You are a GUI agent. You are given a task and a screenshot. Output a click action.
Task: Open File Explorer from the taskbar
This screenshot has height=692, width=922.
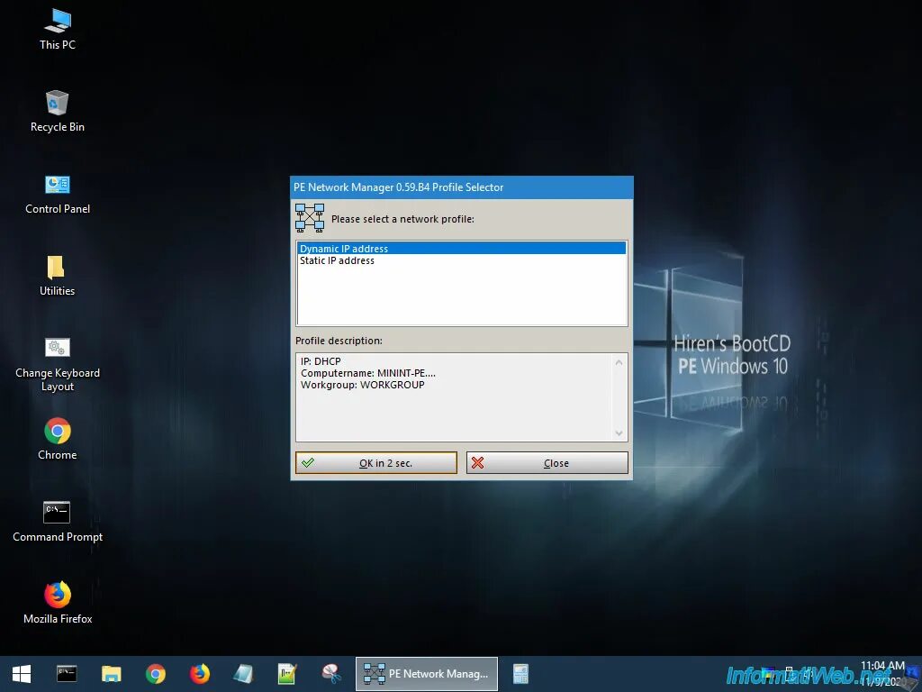pyautogui.click(x=111, y=674)
